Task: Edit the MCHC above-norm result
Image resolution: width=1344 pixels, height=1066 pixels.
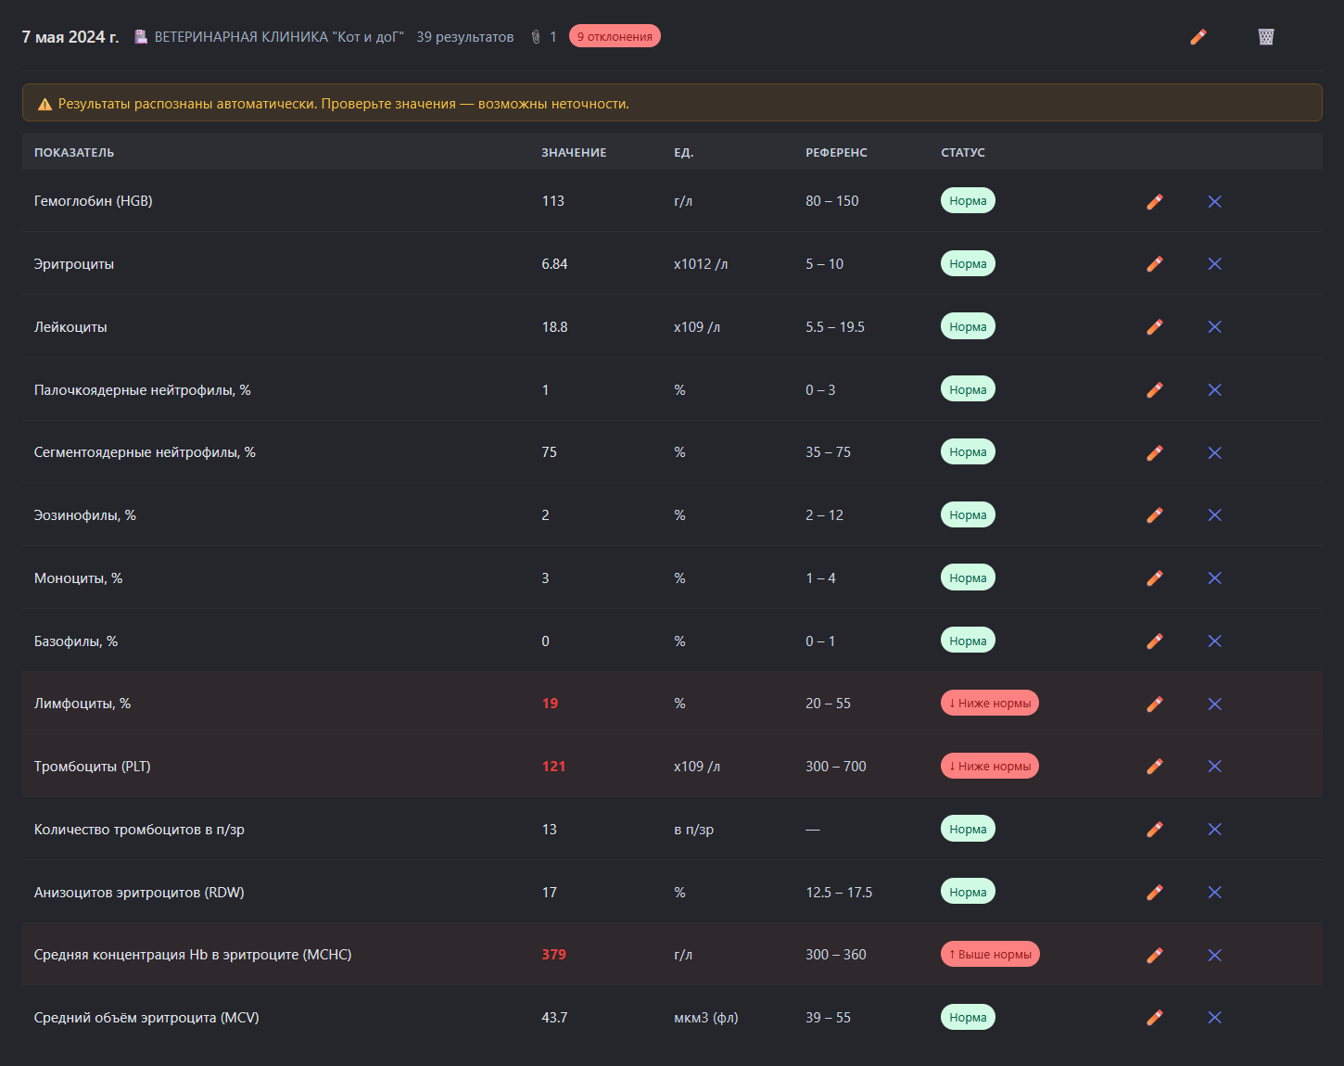Action: (1154, 955)
